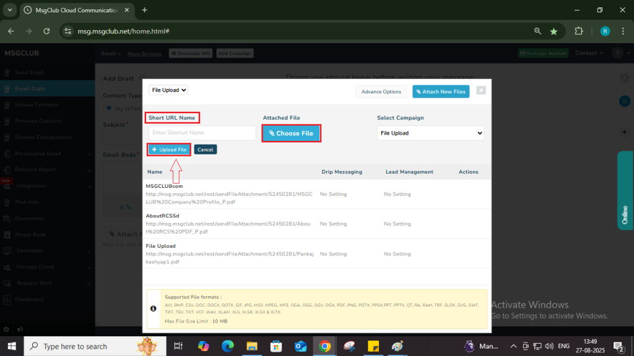Open Plan Info in sidebar
The height and width of the screenshot is (356, 634).
click(x=26, y=202)
